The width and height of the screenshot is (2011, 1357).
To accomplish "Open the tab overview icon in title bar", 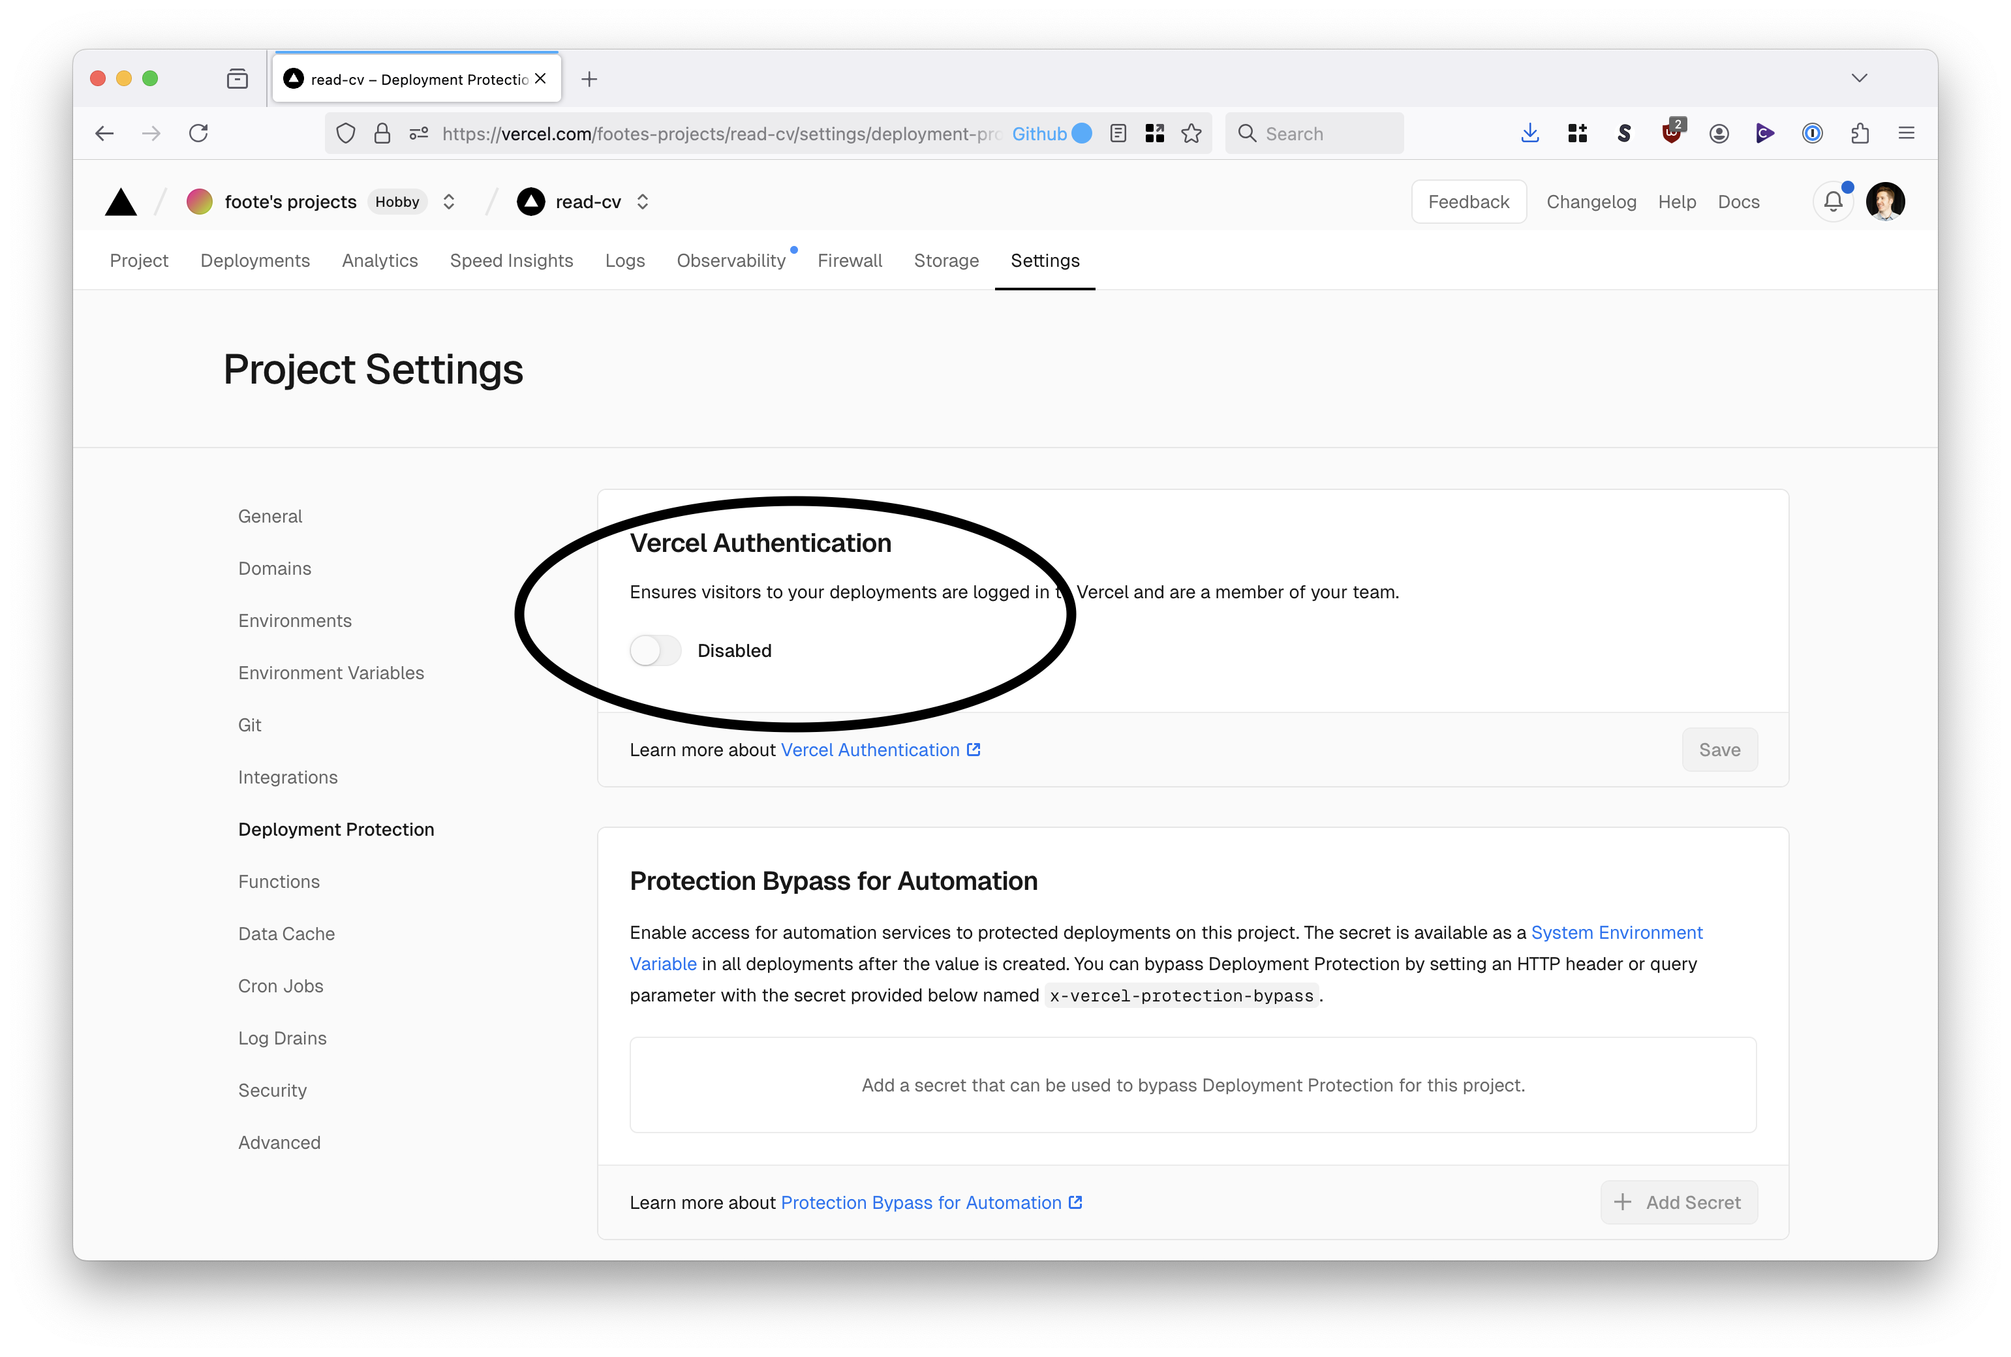I will pyautogui.click(x=237, y=79).
